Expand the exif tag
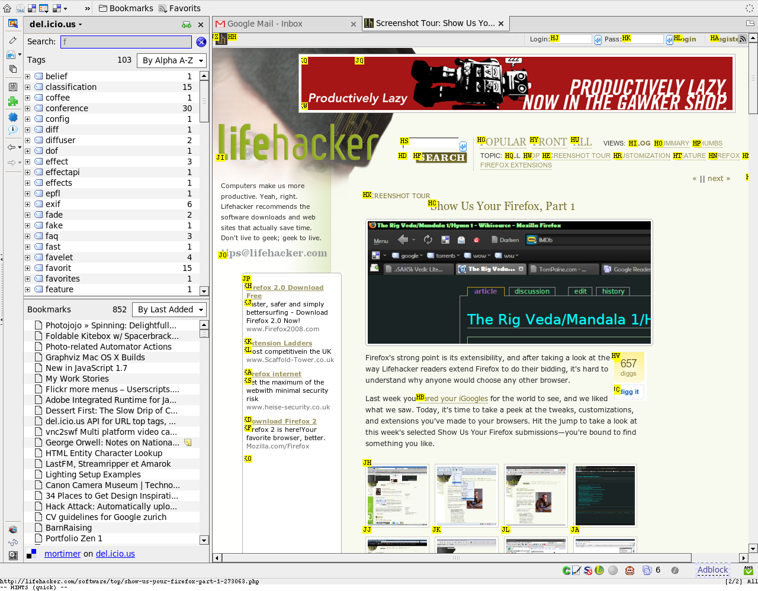758x591 pixels. (x=27, y=204)
